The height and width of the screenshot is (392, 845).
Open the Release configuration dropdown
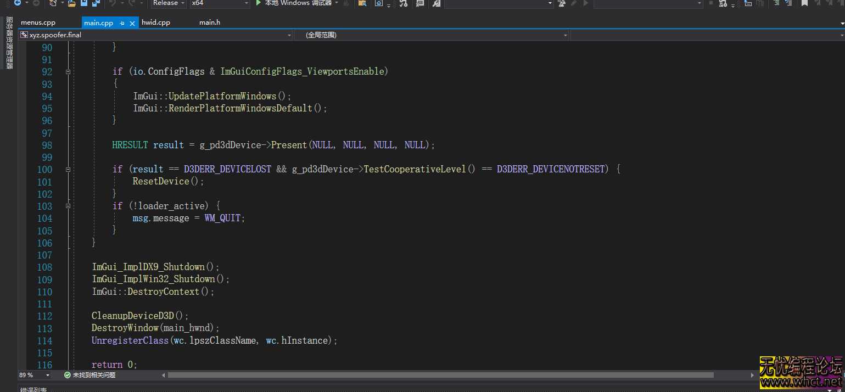[x=169, y=3]
